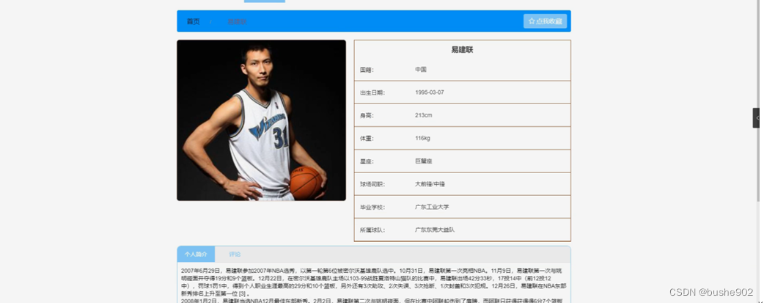Click the biography paragraph starting 2007年6月29日
This screenshot has height=303, width=764.
[x=374, y=282]
